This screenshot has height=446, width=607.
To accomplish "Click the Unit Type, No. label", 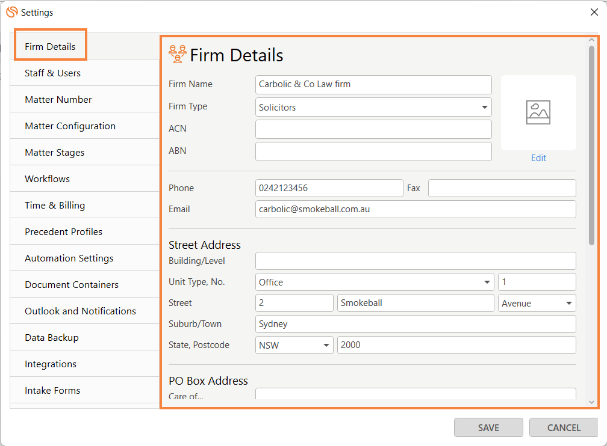I will tap(197, 282).
